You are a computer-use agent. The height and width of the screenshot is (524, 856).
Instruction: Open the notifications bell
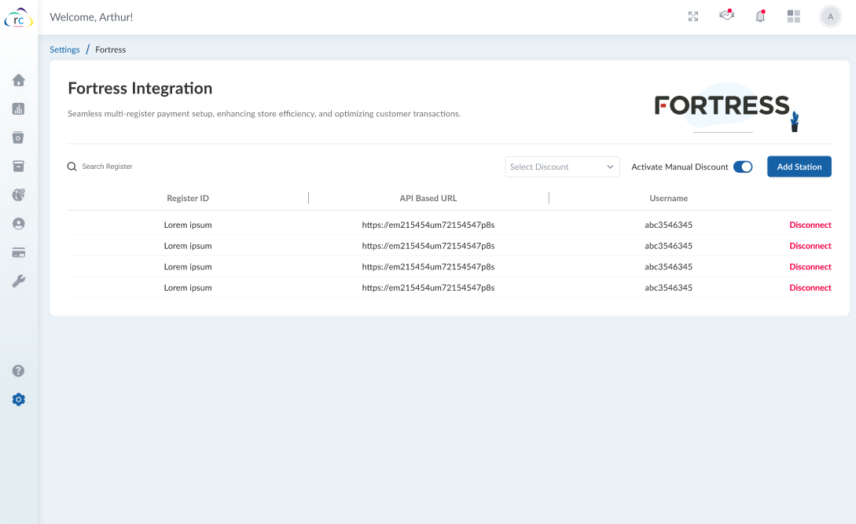point(760,16)
